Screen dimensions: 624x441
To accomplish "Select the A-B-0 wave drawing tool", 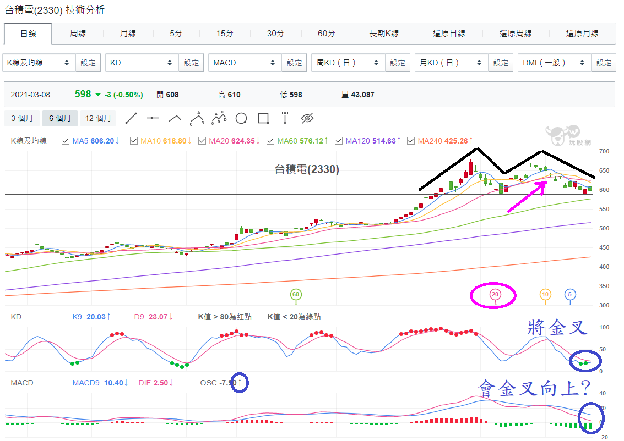I will click(x=197, y=118).
